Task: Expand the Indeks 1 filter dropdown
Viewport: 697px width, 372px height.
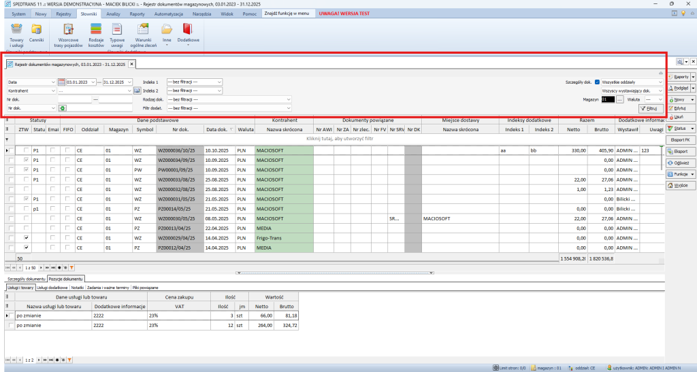Action: [219, 82]
